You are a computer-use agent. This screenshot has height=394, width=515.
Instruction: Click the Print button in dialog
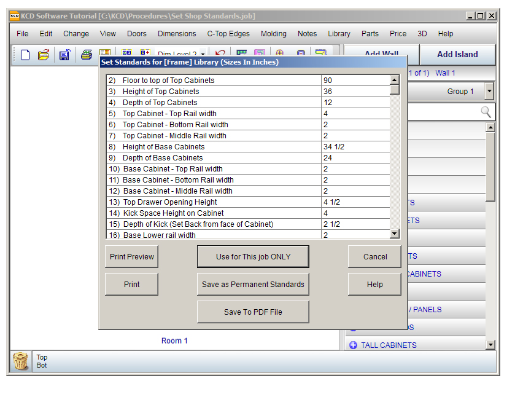pos(132,284)
